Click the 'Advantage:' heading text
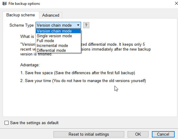This screenshot has height=139, width=178. point(30,65)
